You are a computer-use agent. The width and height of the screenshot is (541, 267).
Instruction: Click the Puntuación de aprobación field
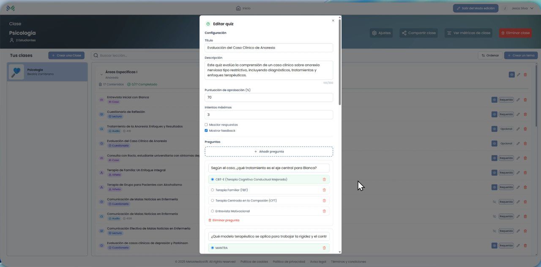pyautogui.click(x=269, y=97)
